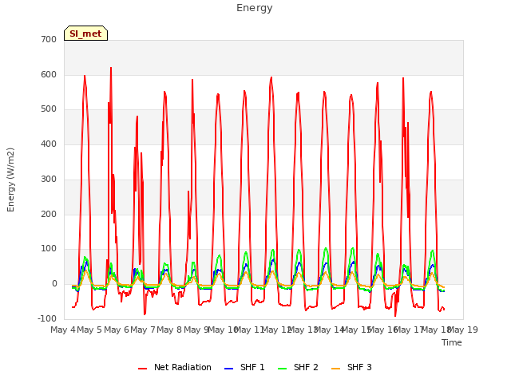511x383 pixels.
Task: Click the orange SHF 3 legend swatch
Action: (335, 369)
